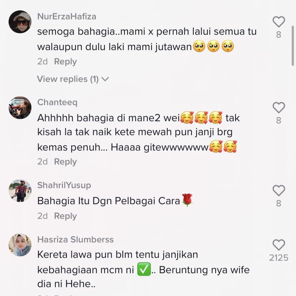Like NurErzaHafiza's comment with the heart

278,22
